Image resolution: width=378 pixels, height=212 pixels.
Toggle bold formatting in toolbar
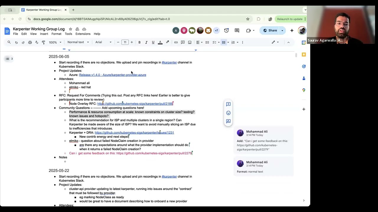(139, 42)
